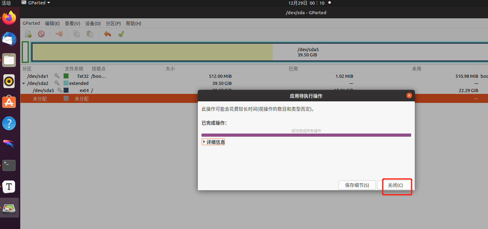Click the 保存细节(S) button

tap(357, 185)
